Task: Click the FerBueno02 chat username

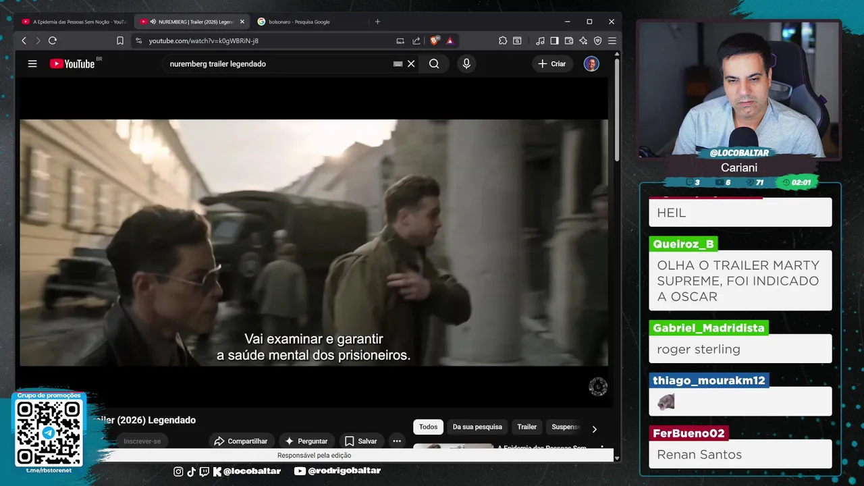Action: pyautogui.click(x=688, y=433)
